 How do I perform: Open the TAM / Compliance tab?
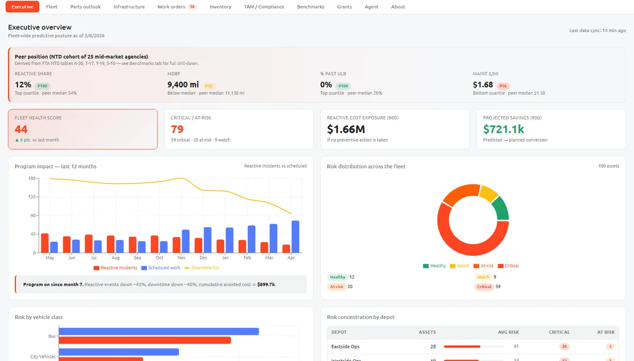pos(264,7)
